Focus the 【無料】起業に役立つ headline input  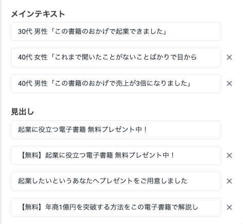[x=116, y=156]
